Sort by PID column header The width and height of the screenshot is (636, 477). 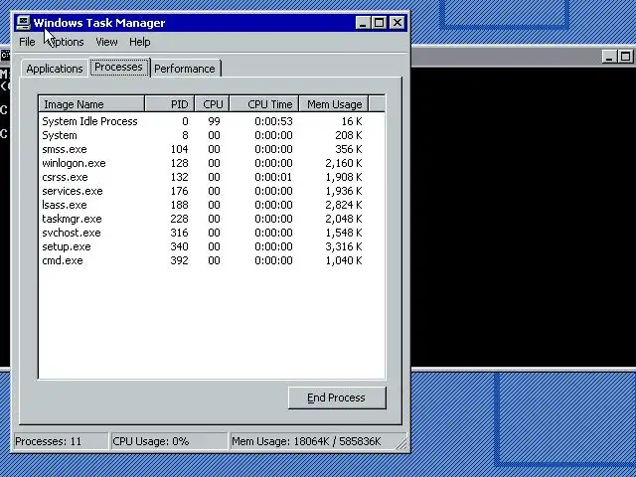point(170,104)
